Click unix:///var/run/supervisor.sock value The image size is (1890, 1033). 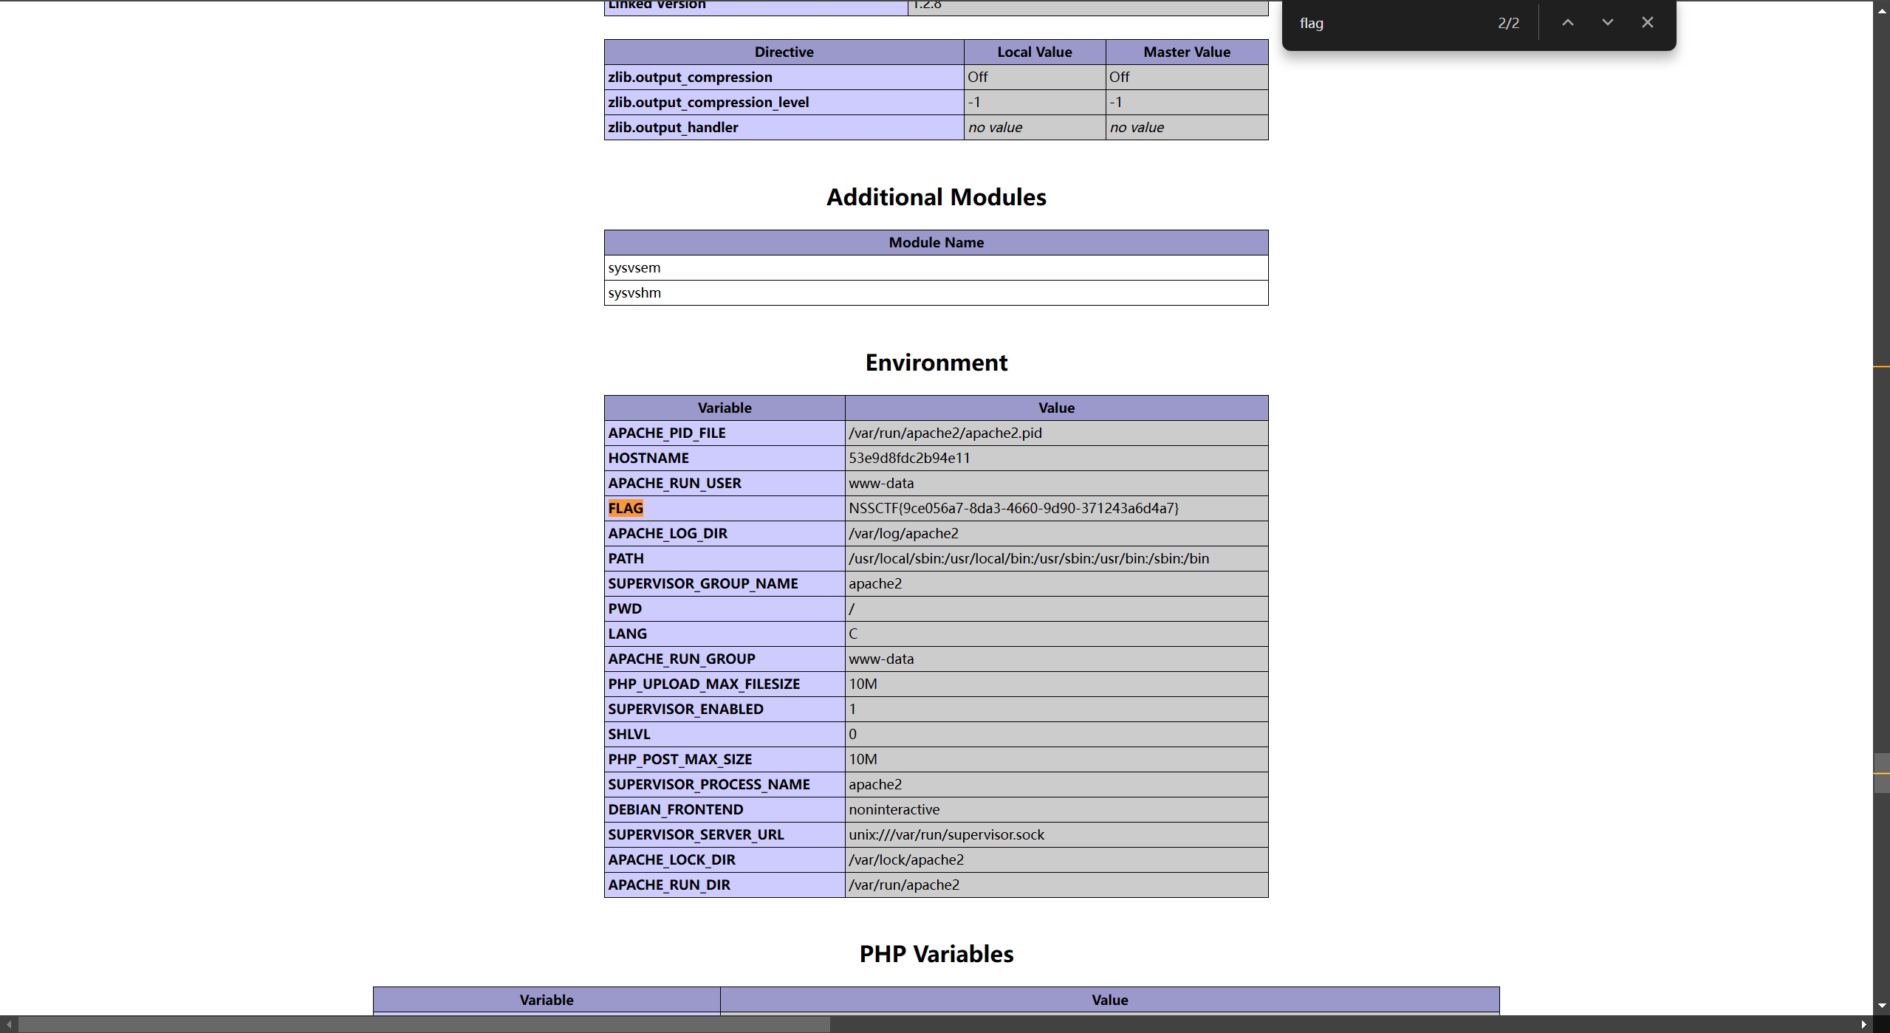tap(946, 834)
